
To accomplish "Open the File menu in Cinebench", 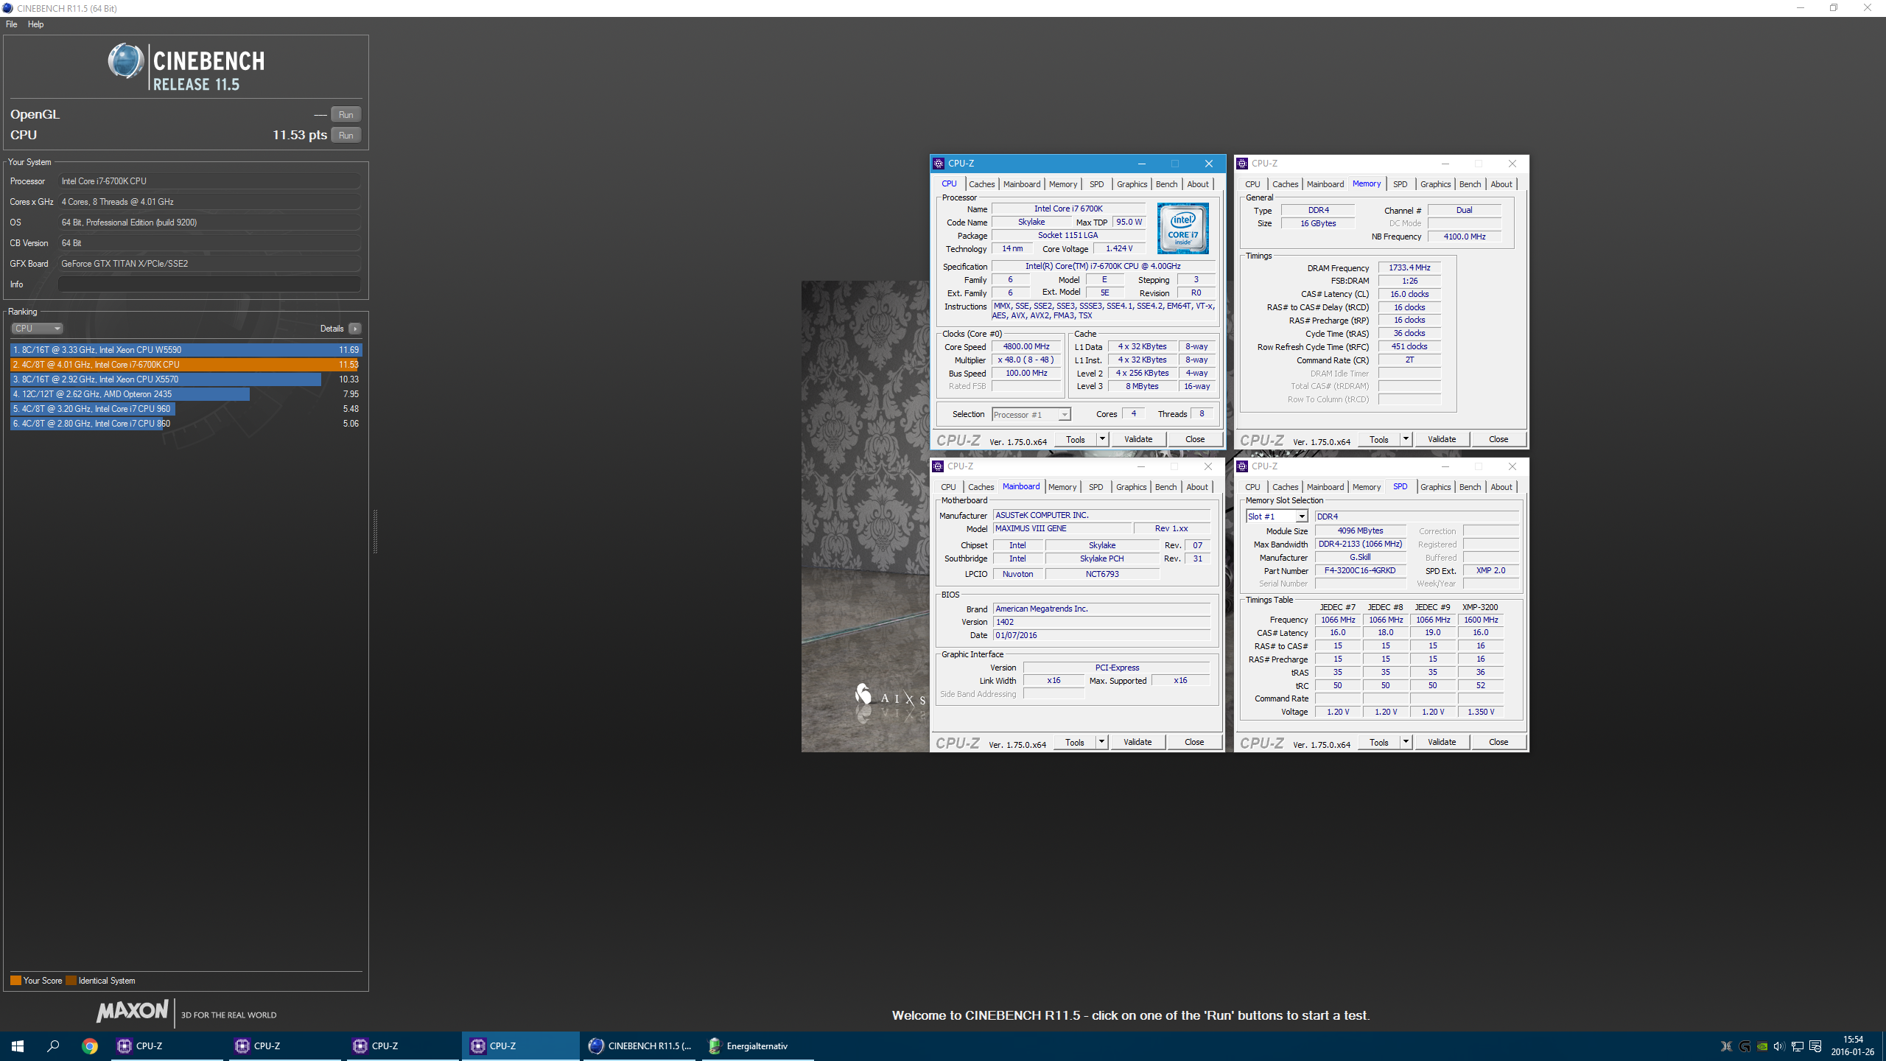I will click(12, 24).
